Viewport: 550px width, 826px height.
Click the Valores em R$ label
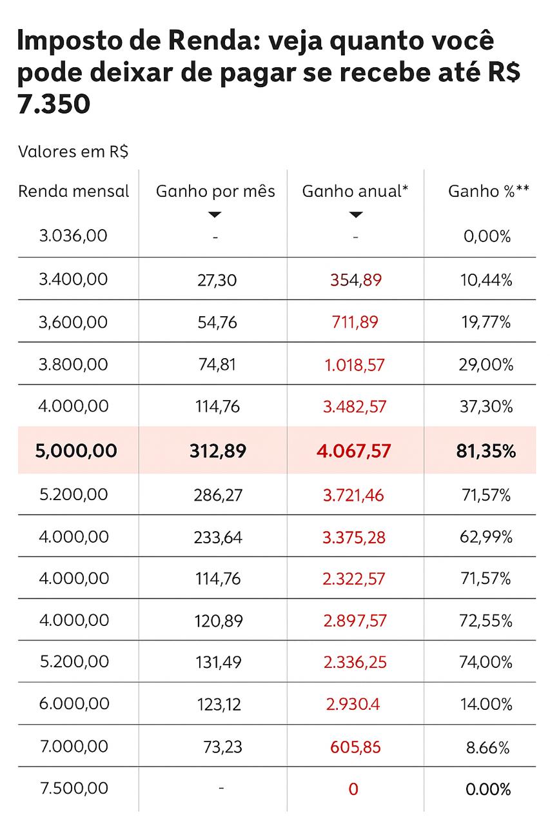pos(73,152)
